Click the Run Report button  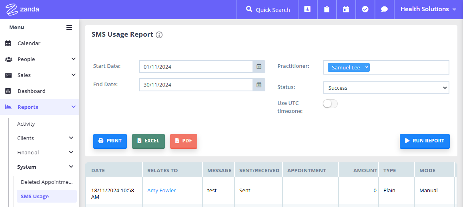pos(424,141)
